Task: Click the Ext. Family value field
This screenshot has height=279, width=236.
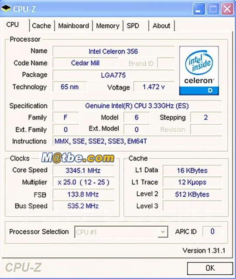Action: [x=65, y=129]
